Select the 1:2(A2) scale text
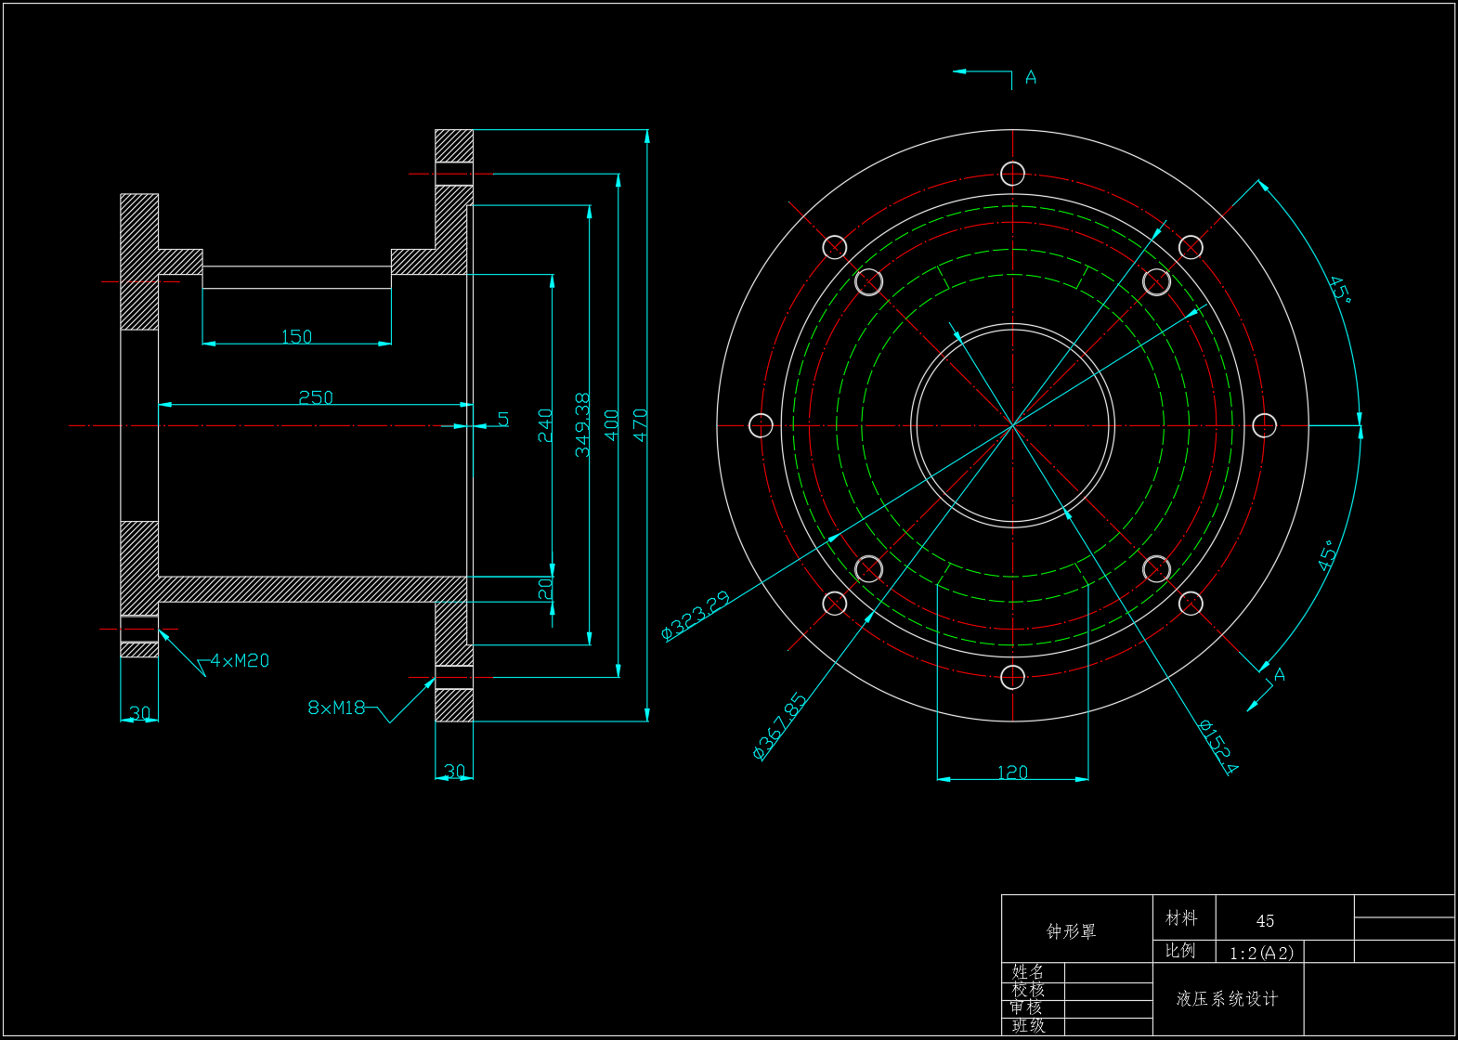The image size is (1458, 1040). [x=1260, y=953]
